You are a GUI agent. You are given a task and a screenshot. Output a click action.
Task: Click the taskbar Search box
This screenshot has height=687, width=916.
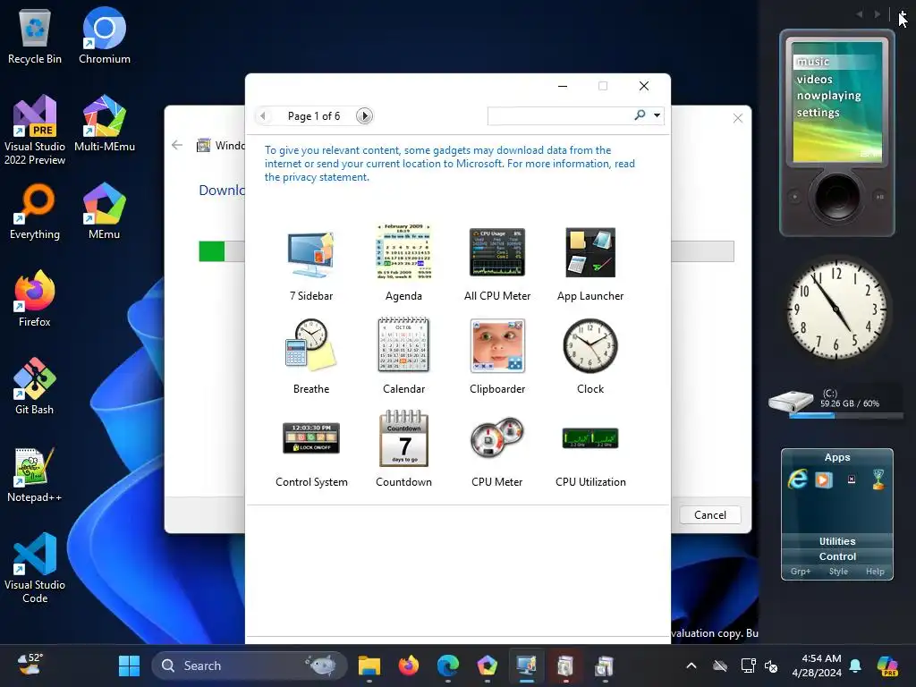coord(249,666)
